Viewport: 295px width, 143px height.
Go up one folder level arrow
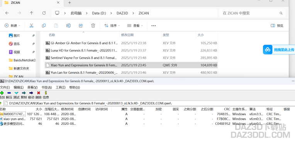[x=31, y=13]
